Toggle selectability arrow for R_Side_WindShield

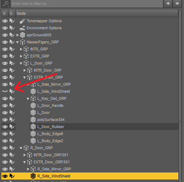(x=12, y=176)
